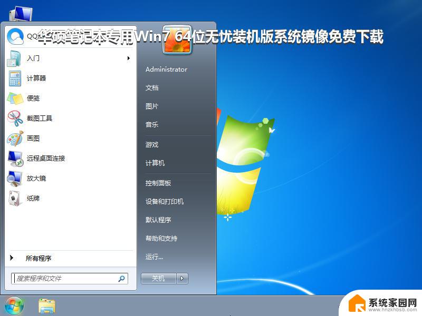Open Pictures (图片) from Start menu
The height and width of the screenshot is (316, 422).
click(x=152, y=106)
